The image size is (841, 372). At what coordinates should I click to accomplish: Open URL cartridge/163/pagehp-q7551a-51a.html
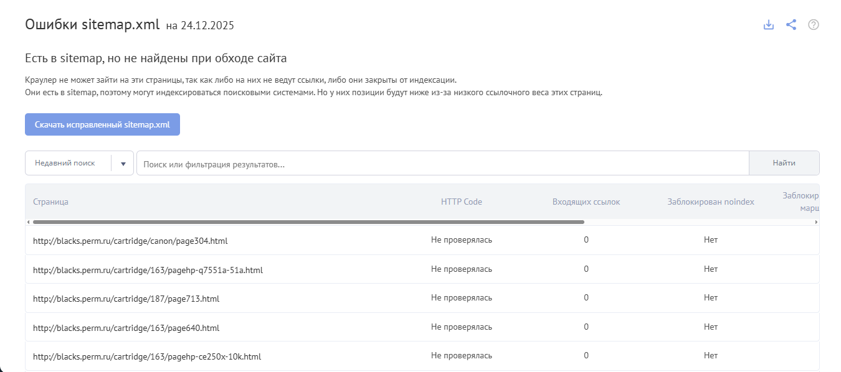[x=148, y=270]
